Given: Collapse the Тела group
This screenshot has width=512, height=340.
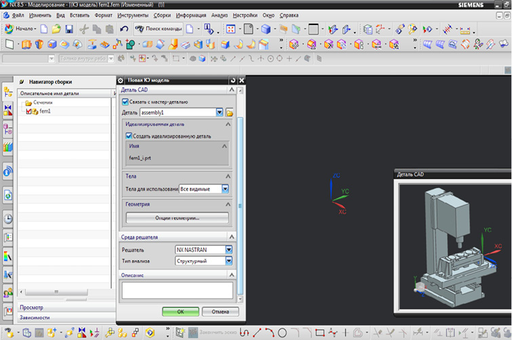Looking at the screenshot, I should pos(228,176).
